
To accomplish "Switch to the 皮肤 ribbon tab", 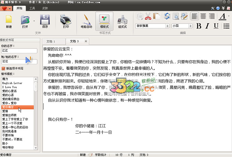I will click(45, 8).
